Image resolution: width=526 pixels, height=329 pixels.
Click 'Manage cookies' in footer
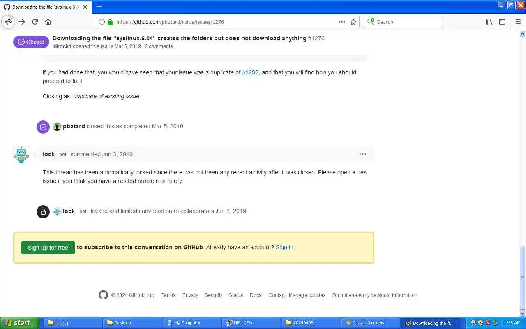tap(307, 295)
